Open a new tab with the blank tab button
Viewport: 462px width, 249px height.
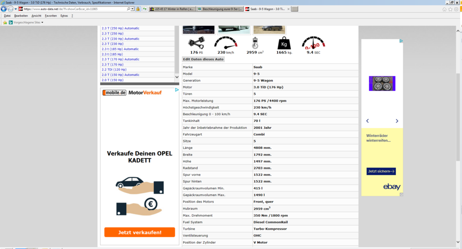click(294, 9)
